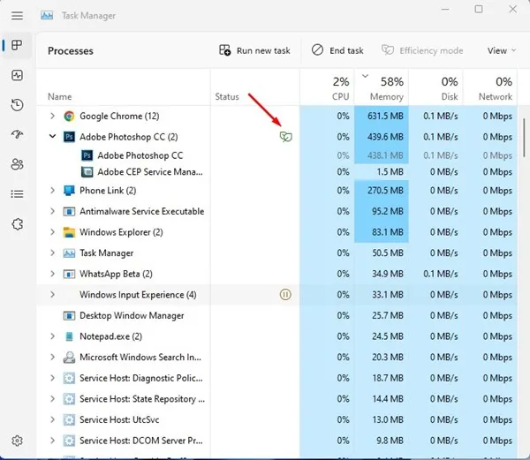
Task: Click the Microsoft Windows Search Indexer icon
Action: click(69, 358)
